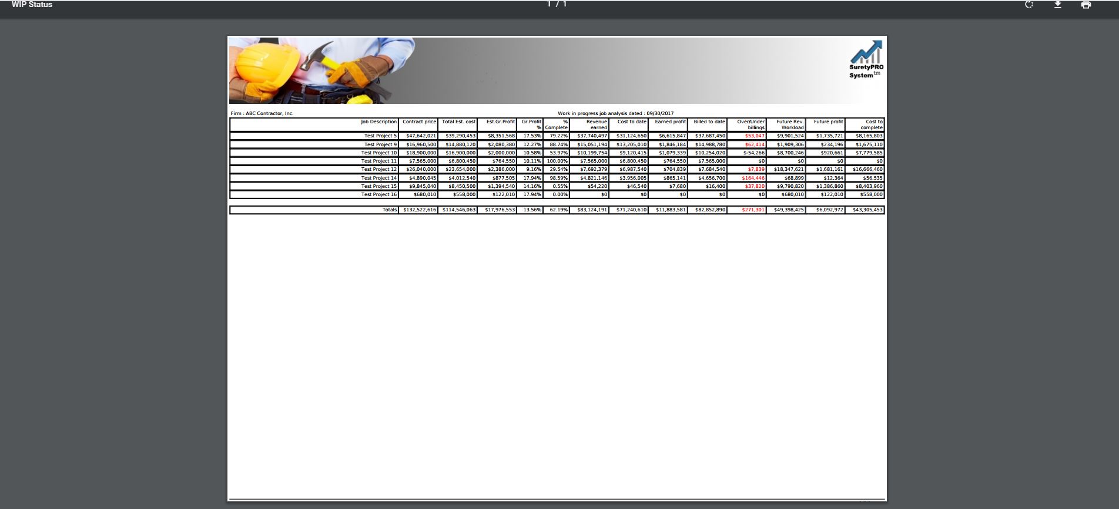Select the Test Project 10 row label
The width and height of the screenshot is (1119, 509).
[x=378, y=153]
